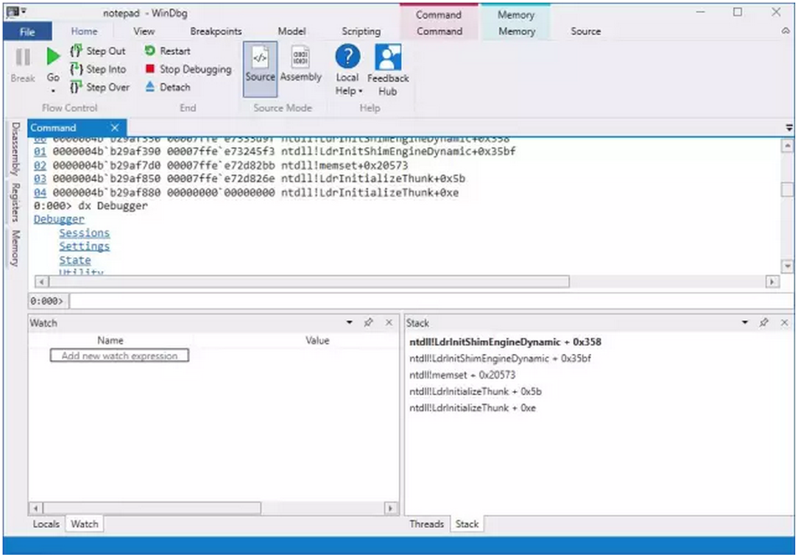This screenshot has height=559, width=797.
Task: Switch to the Watch bottom tab
Action: coord(84,524)
